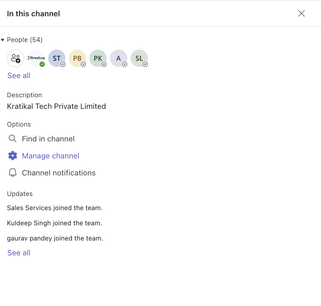Click the Manage channel gear icon

(x=13, y=156)
